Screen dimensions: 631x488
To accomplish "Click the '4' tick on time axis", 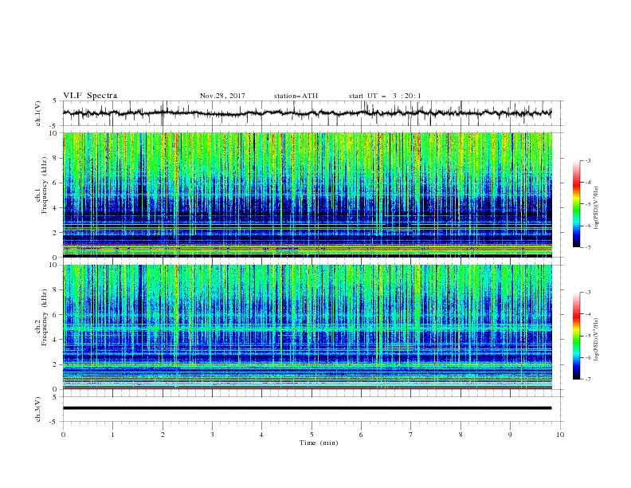I will (x=262, y=435).
